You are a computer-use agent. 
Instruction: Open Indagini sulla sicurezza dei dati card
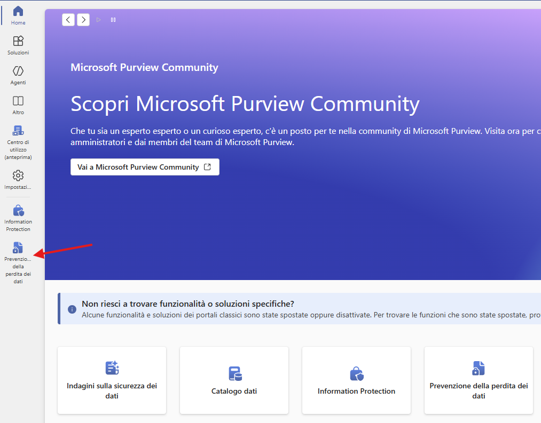coord(112,380)
